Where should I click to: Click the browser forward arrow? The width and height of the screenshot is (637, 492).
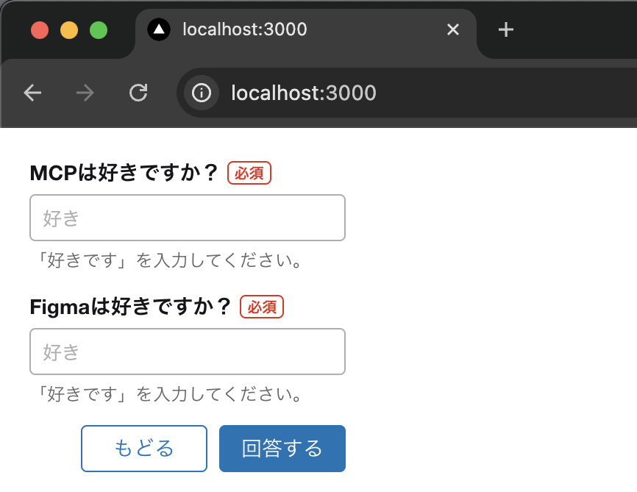point(85,93)
